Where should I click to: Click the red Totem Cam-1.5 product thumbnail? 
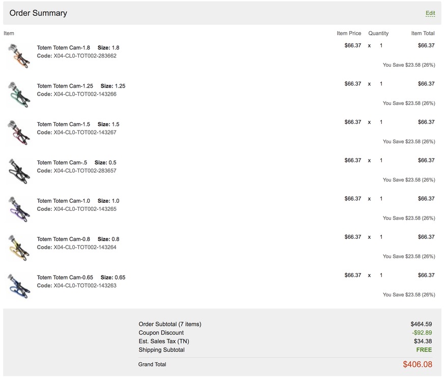tap(19, 132)
